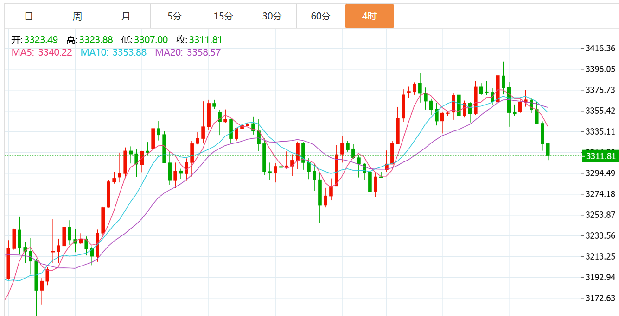Click the highlighted 4时 tab

370,16
